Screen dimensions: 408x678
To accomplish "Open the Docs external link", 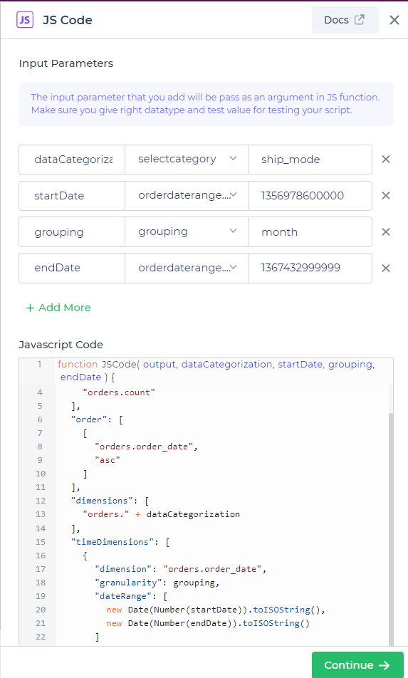I will (x=345, y=20).
